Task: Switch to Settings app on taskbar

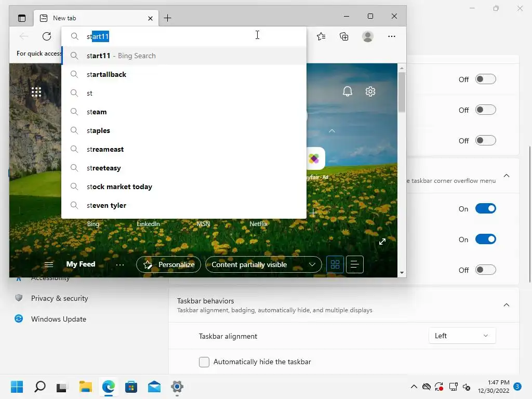Action: pyautogui.click(x=177, y=387)
